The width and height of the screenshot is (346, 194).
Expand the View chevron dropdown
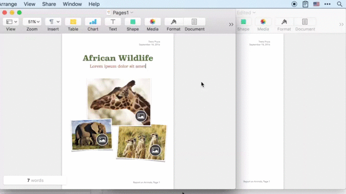click(16, 22)
